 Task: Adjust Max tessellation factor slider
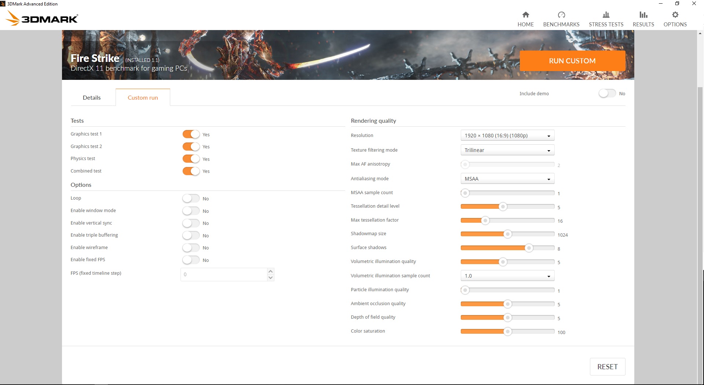pyautogui.click(x=507, y=221)
